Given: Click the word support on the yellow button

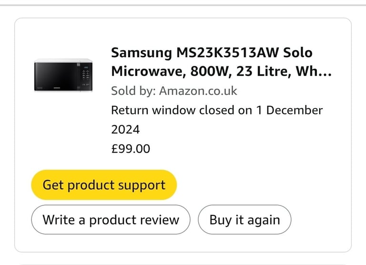Looking at the screenshot, I should coord(142,186).
